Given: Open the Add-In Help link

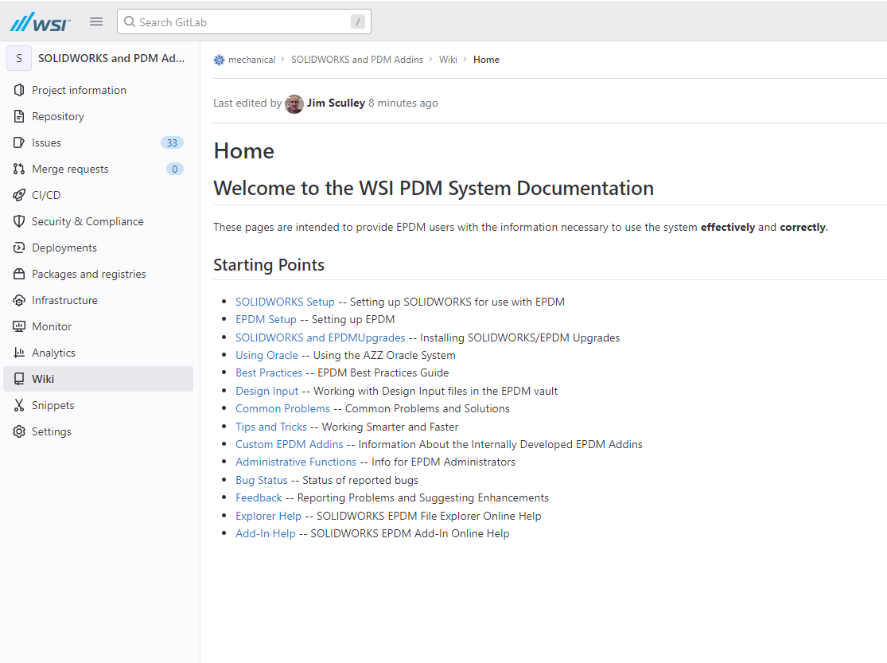Looking at the screenshot, I should click(x=265, y=533).
